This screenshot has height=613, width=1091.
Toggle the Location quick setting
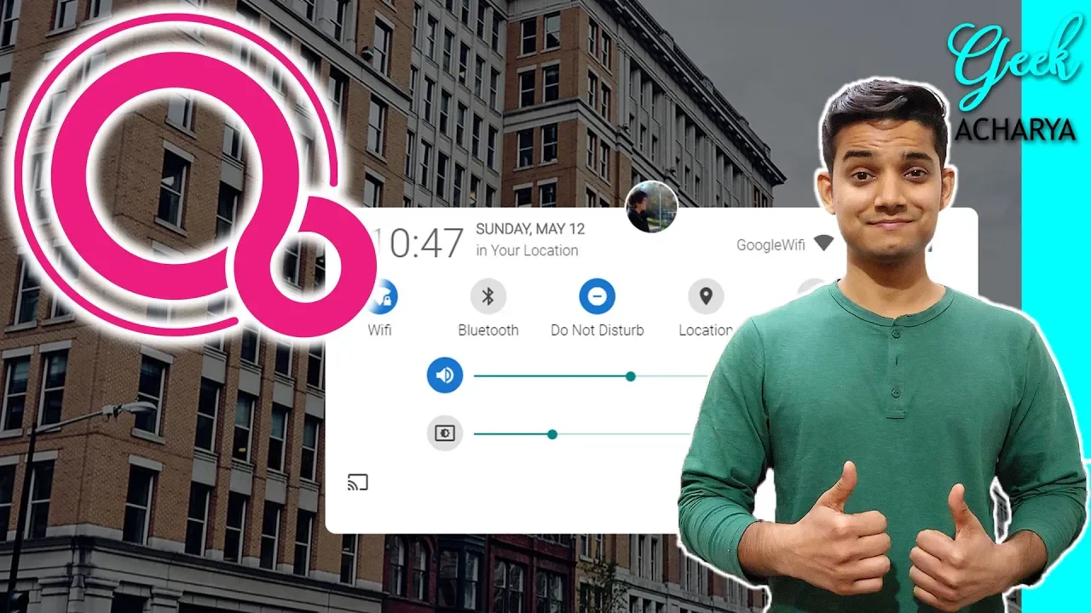(x=706, y=296)
